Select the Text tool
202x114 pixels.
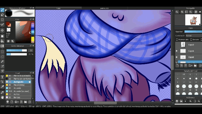tap(2, 77)
